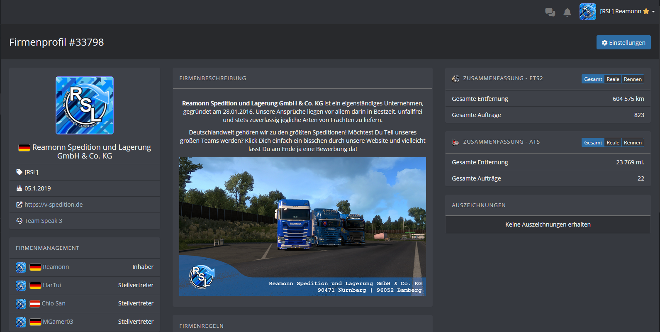Click Chio San's avatar icon
660x332 pixels.
coord(21,304)
